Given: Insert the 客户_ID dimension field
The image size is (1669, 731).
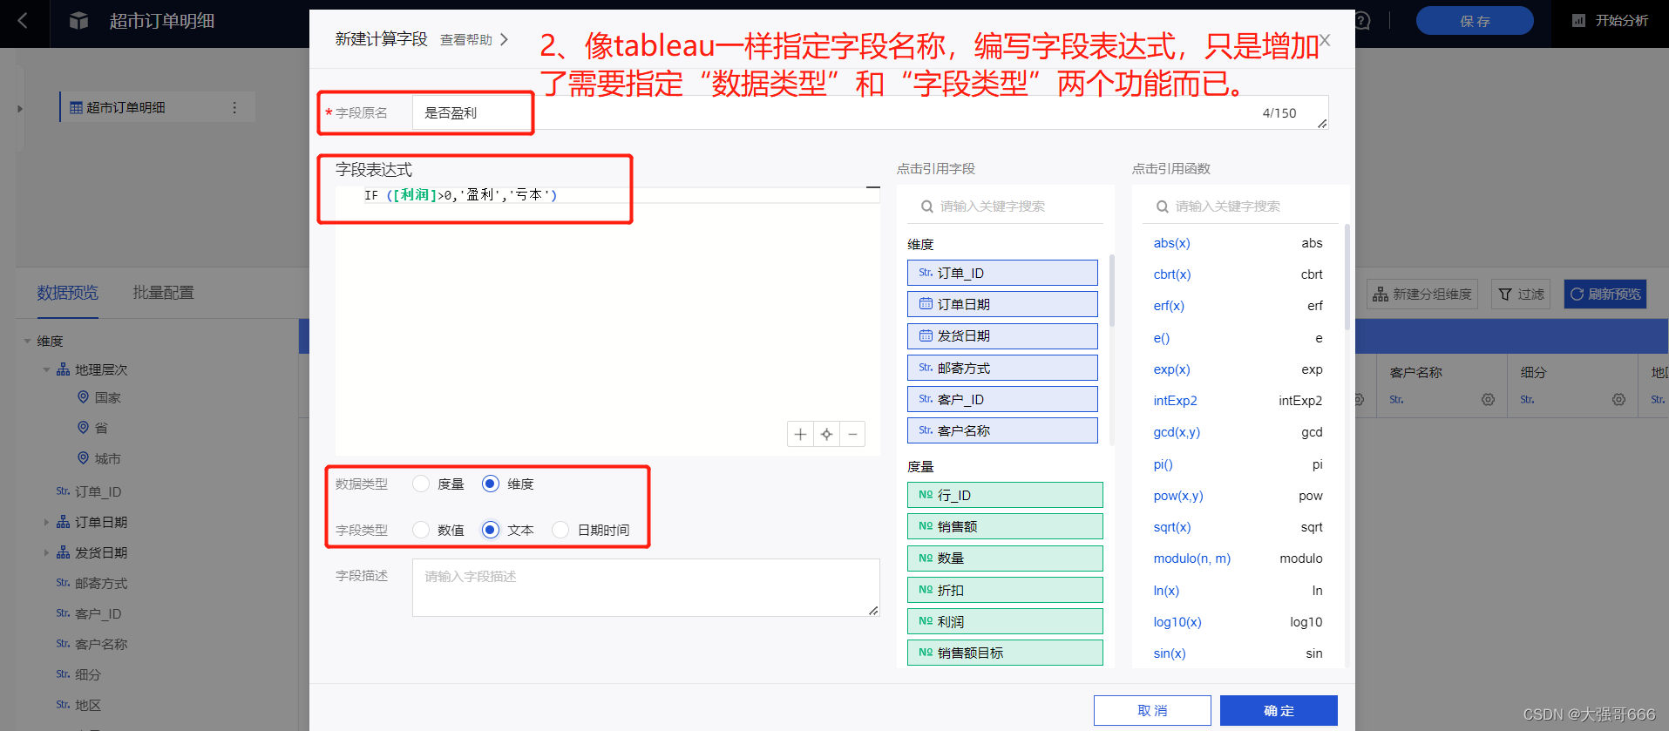Looking at the screenshot, I should tap(1002, 399).
